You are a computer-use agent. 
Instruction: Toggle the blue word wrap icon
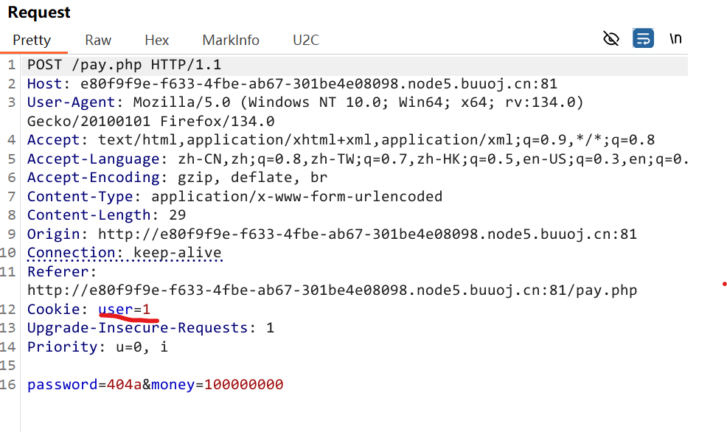coord(643,39)
